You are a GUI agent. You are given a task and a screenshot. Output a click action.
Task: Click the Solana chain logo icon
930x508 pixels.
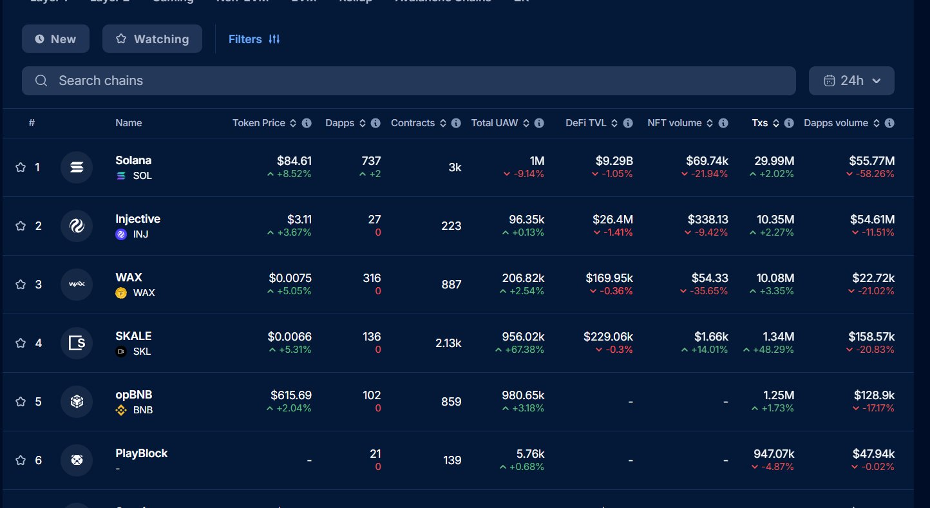(x=77, y=167)
